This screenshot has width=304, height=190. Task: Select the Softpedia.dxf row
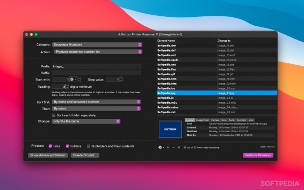pyautogui.click(x=217, y=51)
